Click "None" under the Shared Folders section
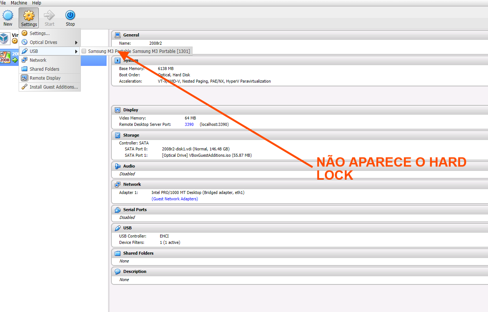The image size is (488, 312). pyautogui.click(x=124, y=261)
